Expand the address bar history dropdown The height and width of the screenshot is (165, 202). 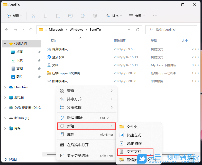coord(129,30)
